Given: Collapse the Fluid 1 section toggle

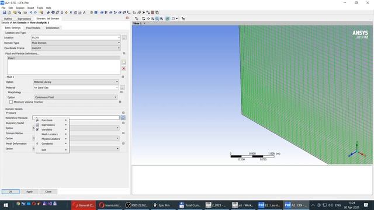Looking at the screenshot, I should (123, 76).
